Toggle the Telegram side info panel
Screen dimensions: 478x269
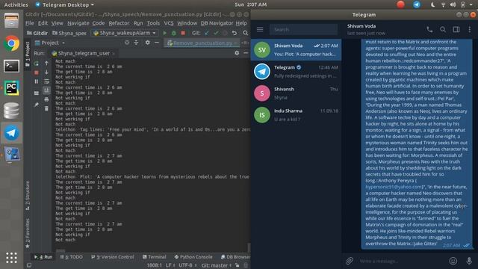(456, 29)
